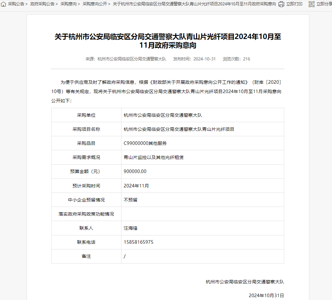This screenshot has height=300, width=332.
Task: Open 政府采购公告 breadcrumb link
Action: pyautogui.click(x=42, y=4)
